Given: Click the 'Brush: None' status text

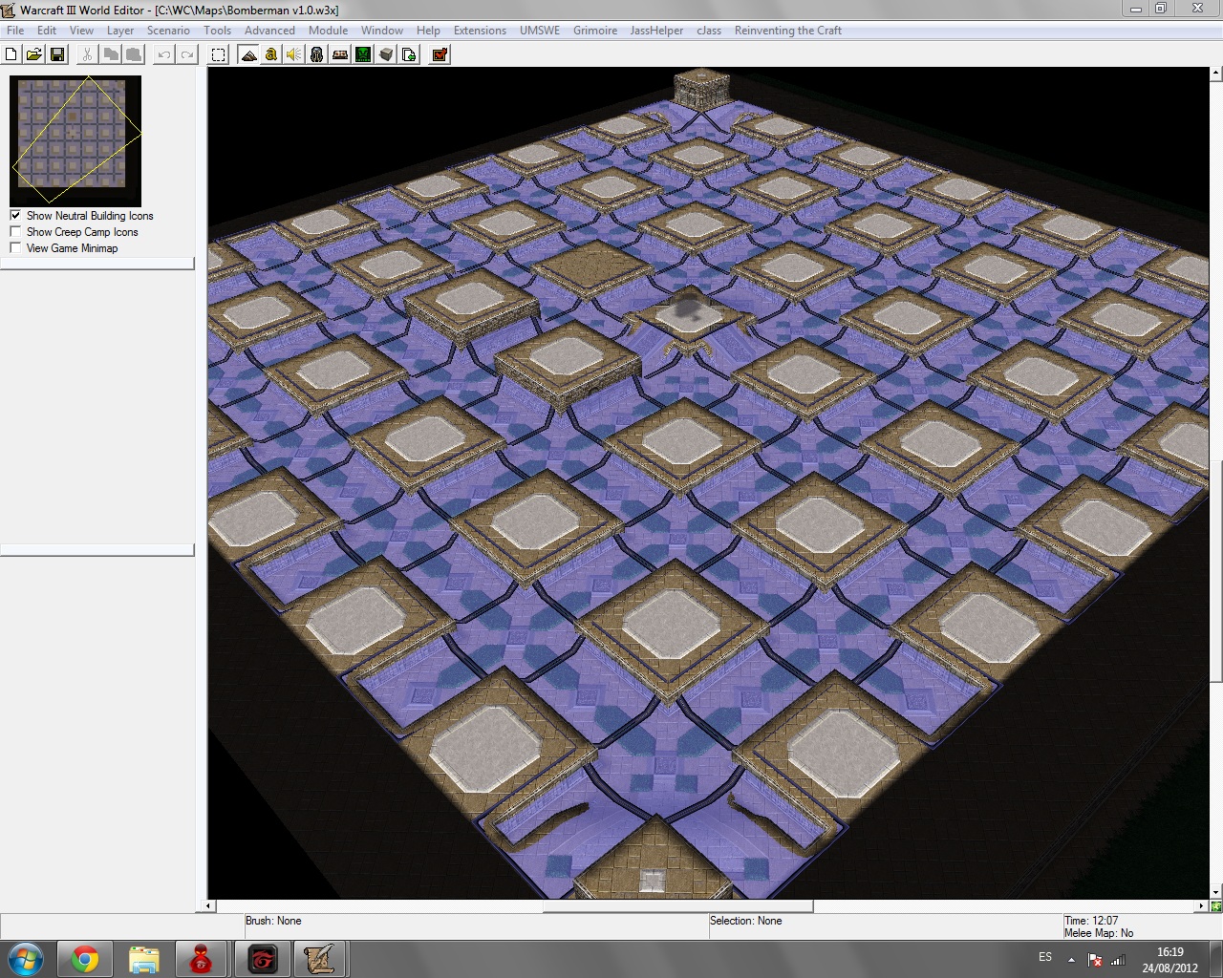Looking at the screenshot, I should coord(273,921).
